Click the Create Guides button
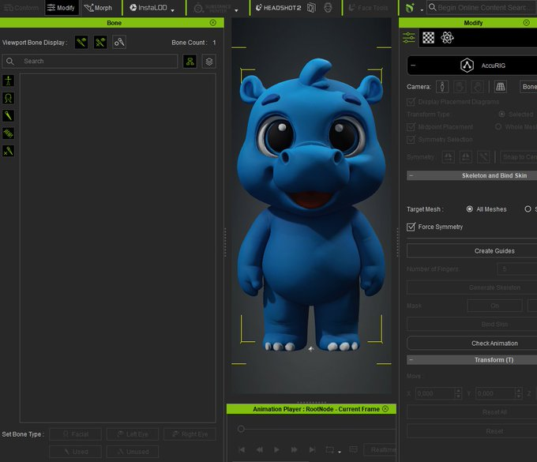 [472, 251]
